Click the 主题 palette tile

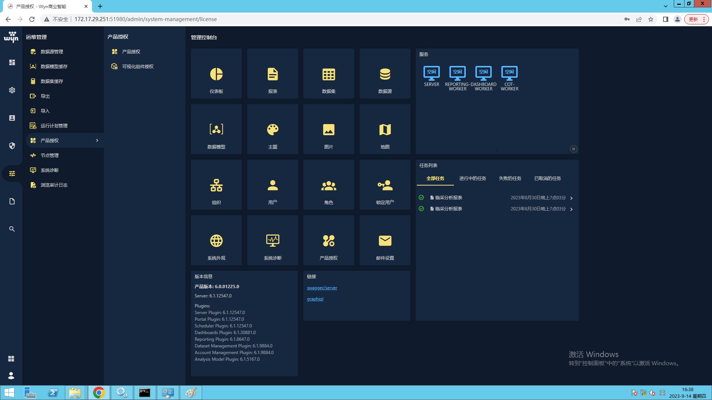273,130
